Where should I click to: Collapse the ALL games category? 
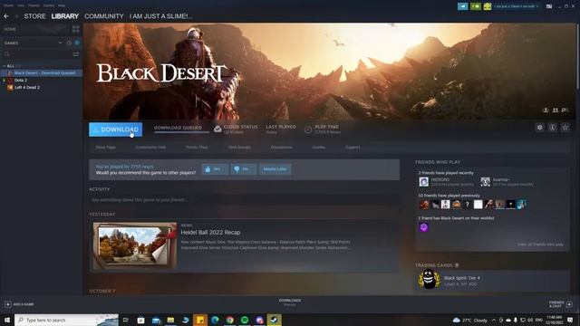(x=4, y=66)
